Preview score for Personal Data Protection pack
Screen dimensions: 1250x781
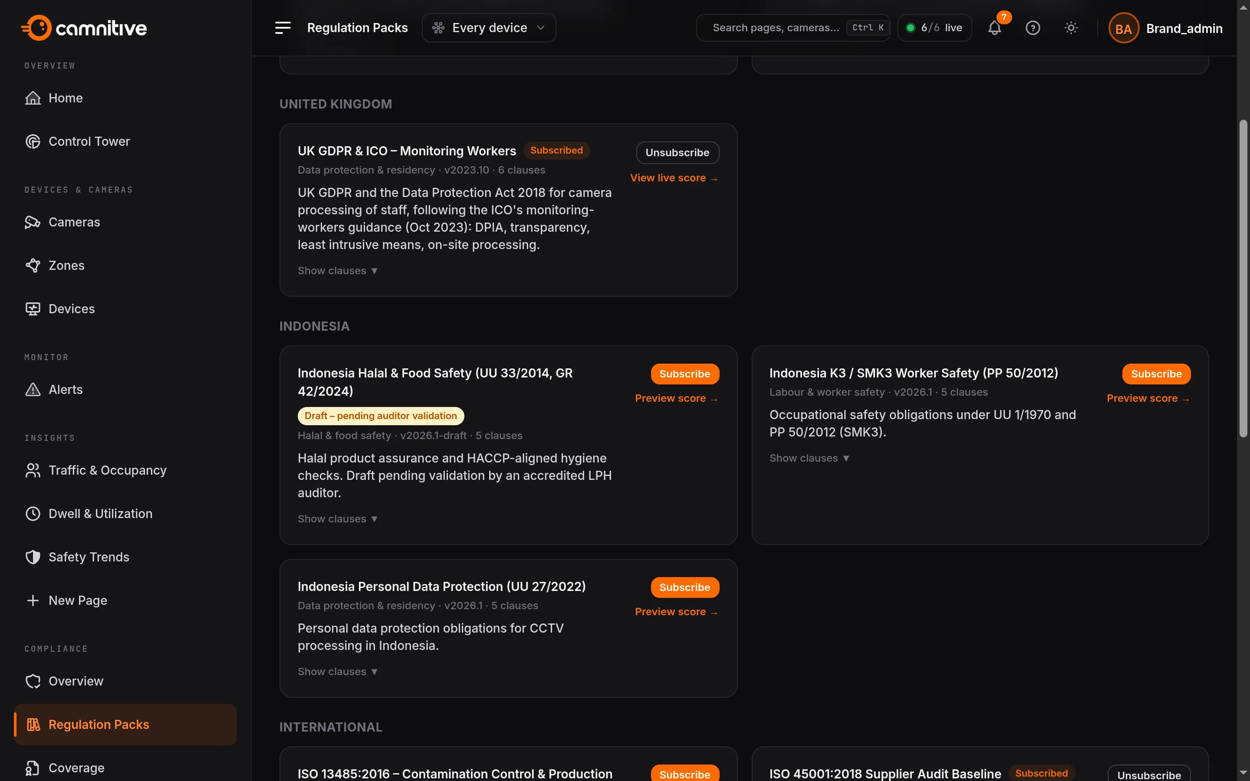[x=677, y=612]
